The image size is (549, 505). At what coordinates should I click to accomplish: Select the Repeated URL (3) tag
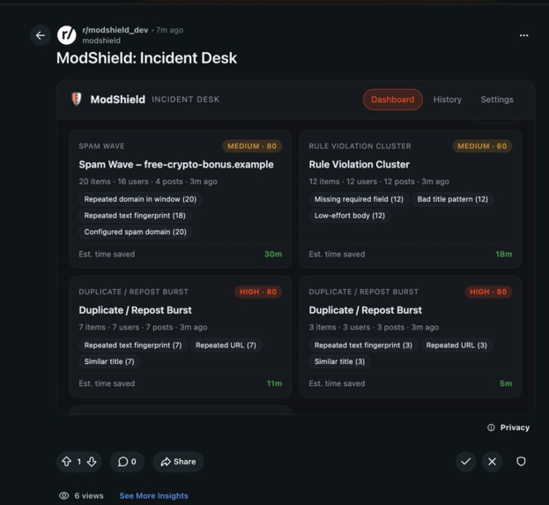pyautogui.click(x=456, y=345)
